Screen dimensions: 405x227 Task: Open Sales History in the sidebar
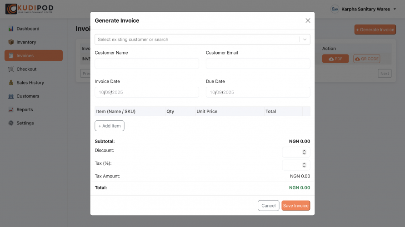click(34, 83)
